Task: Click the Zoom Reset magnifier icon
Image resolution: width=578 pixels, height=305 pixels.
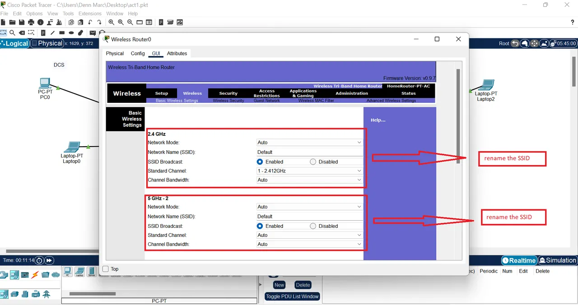Action: pyautogui.click(x=121, y=22)
